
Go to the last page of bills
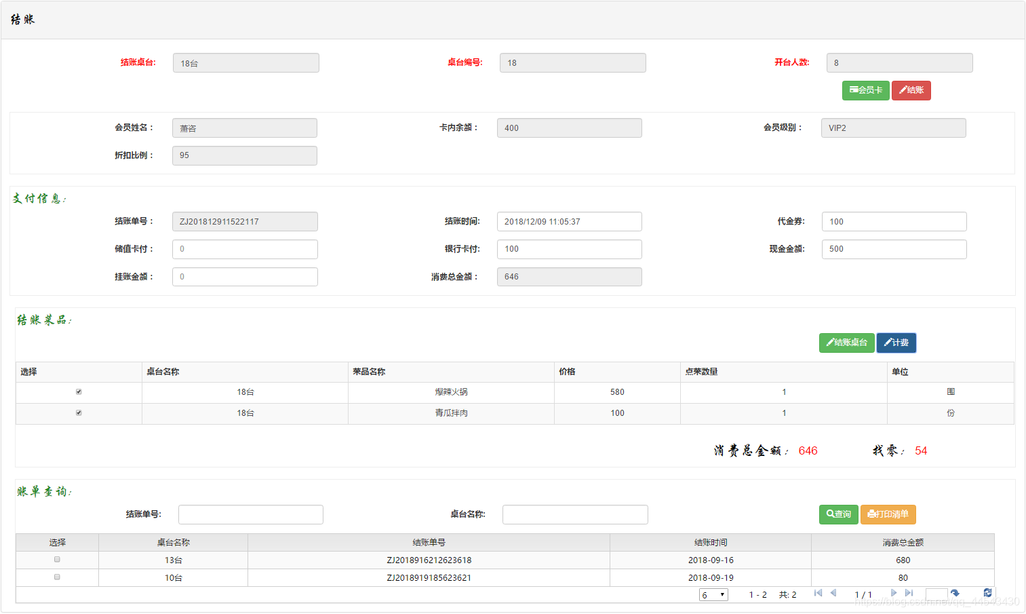tap(909, 594)
